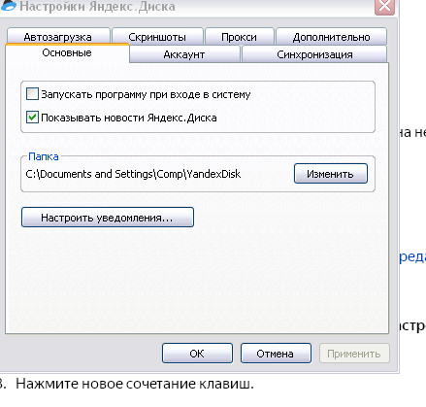The height and width of the screenshot is (407, 426).
Task: Switch to the Автозагрузка tab
Action: [x=58, y=37]
